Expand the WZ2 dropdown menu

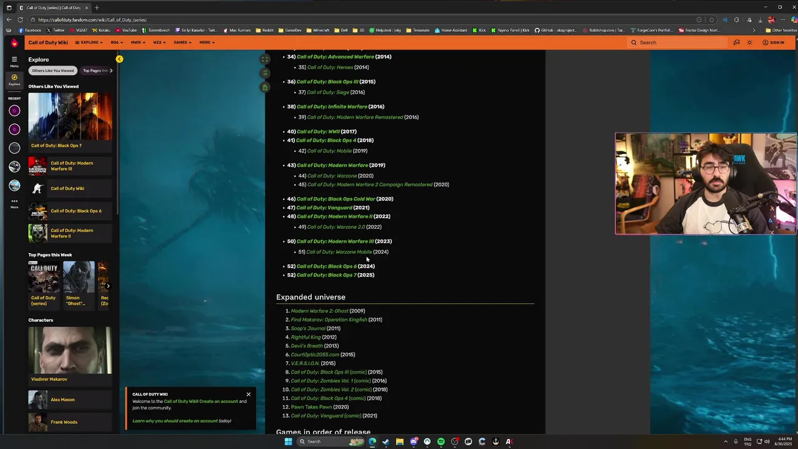(160, 42)
